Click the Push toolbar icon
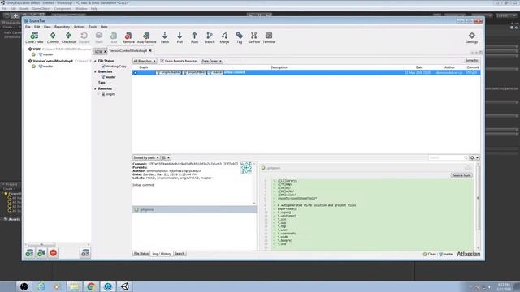The height and width of the screenshot is (292, 520). click(x=194, y=38)
